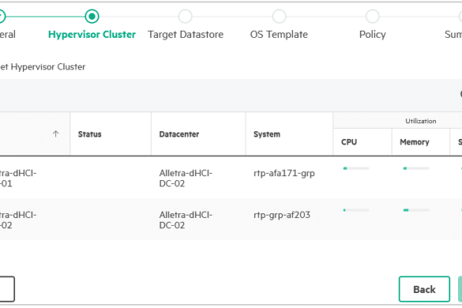The image size is (462, 308).
Task: Click CPU usage bar for rtp-afa171-grp
Action: (356, 168)
